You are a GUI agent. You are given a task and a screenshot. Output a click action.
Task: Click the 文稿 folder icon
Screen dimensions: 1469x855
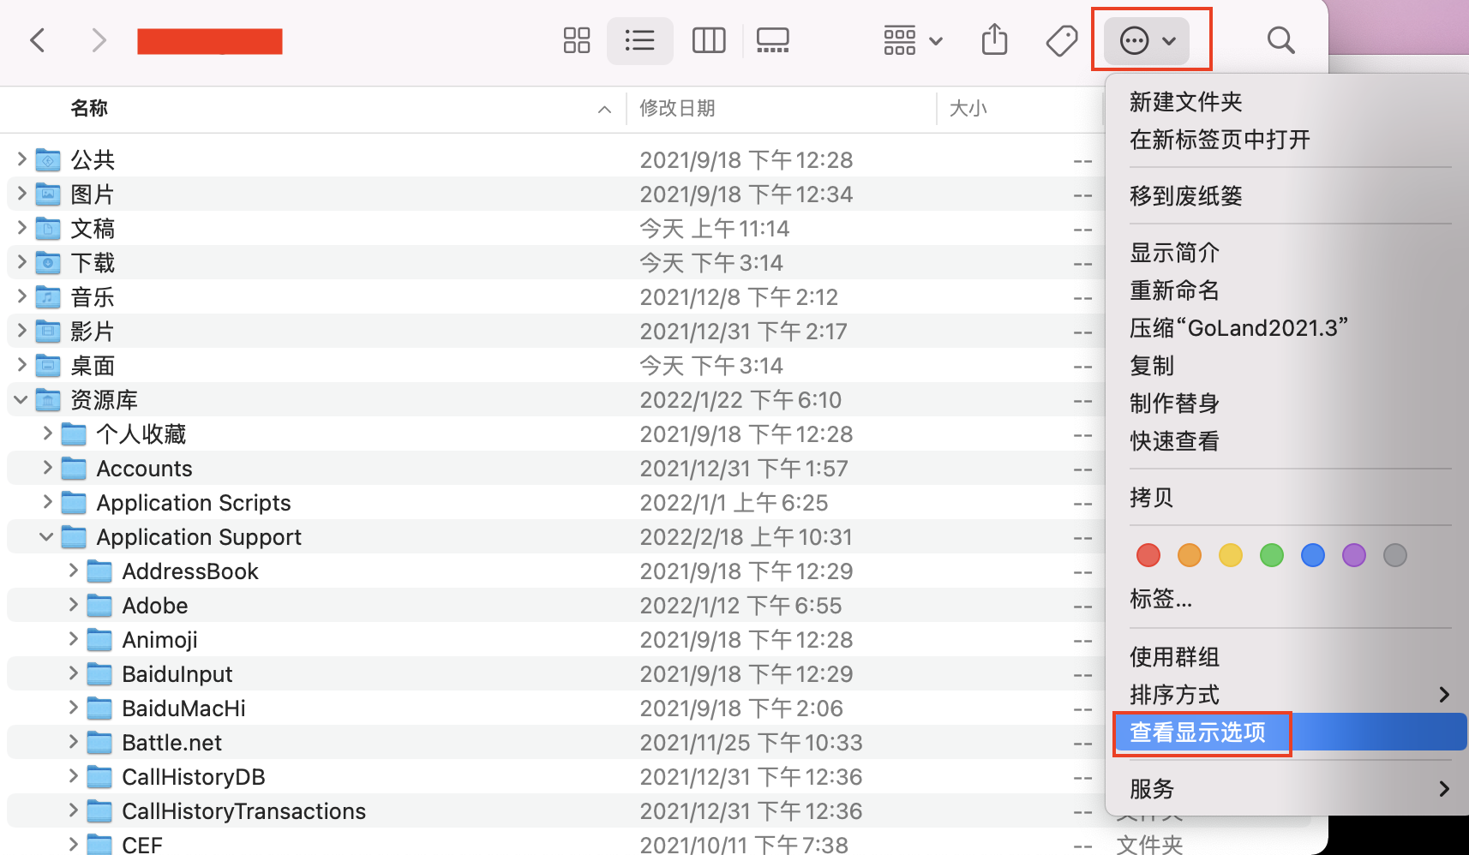pos(48,229)
